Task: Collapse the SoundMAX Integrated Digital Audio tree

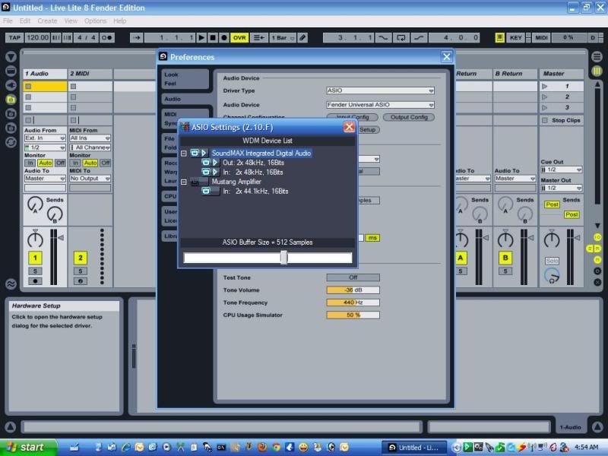Action: coord(184,154)
